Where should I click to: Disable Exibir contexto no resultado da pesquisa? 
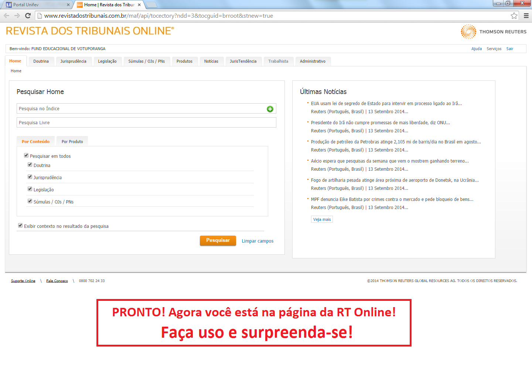pyautogui.click(x=20, y=226)
